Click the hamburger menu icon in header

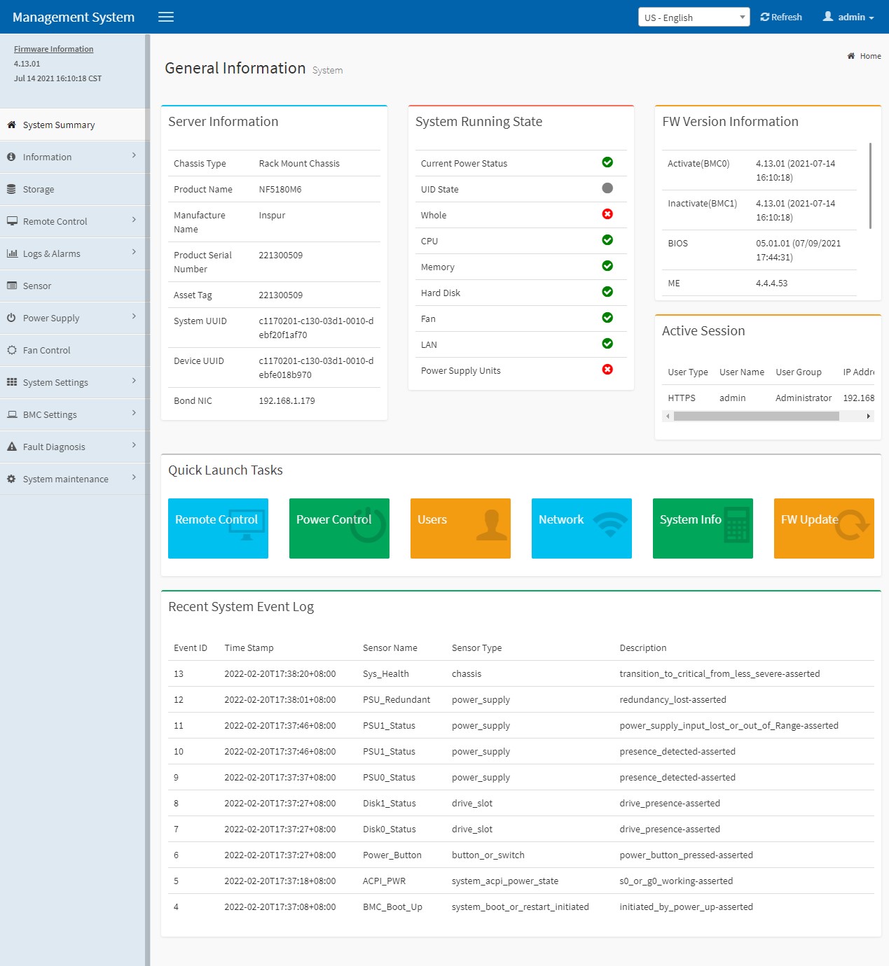coord(166,17)
